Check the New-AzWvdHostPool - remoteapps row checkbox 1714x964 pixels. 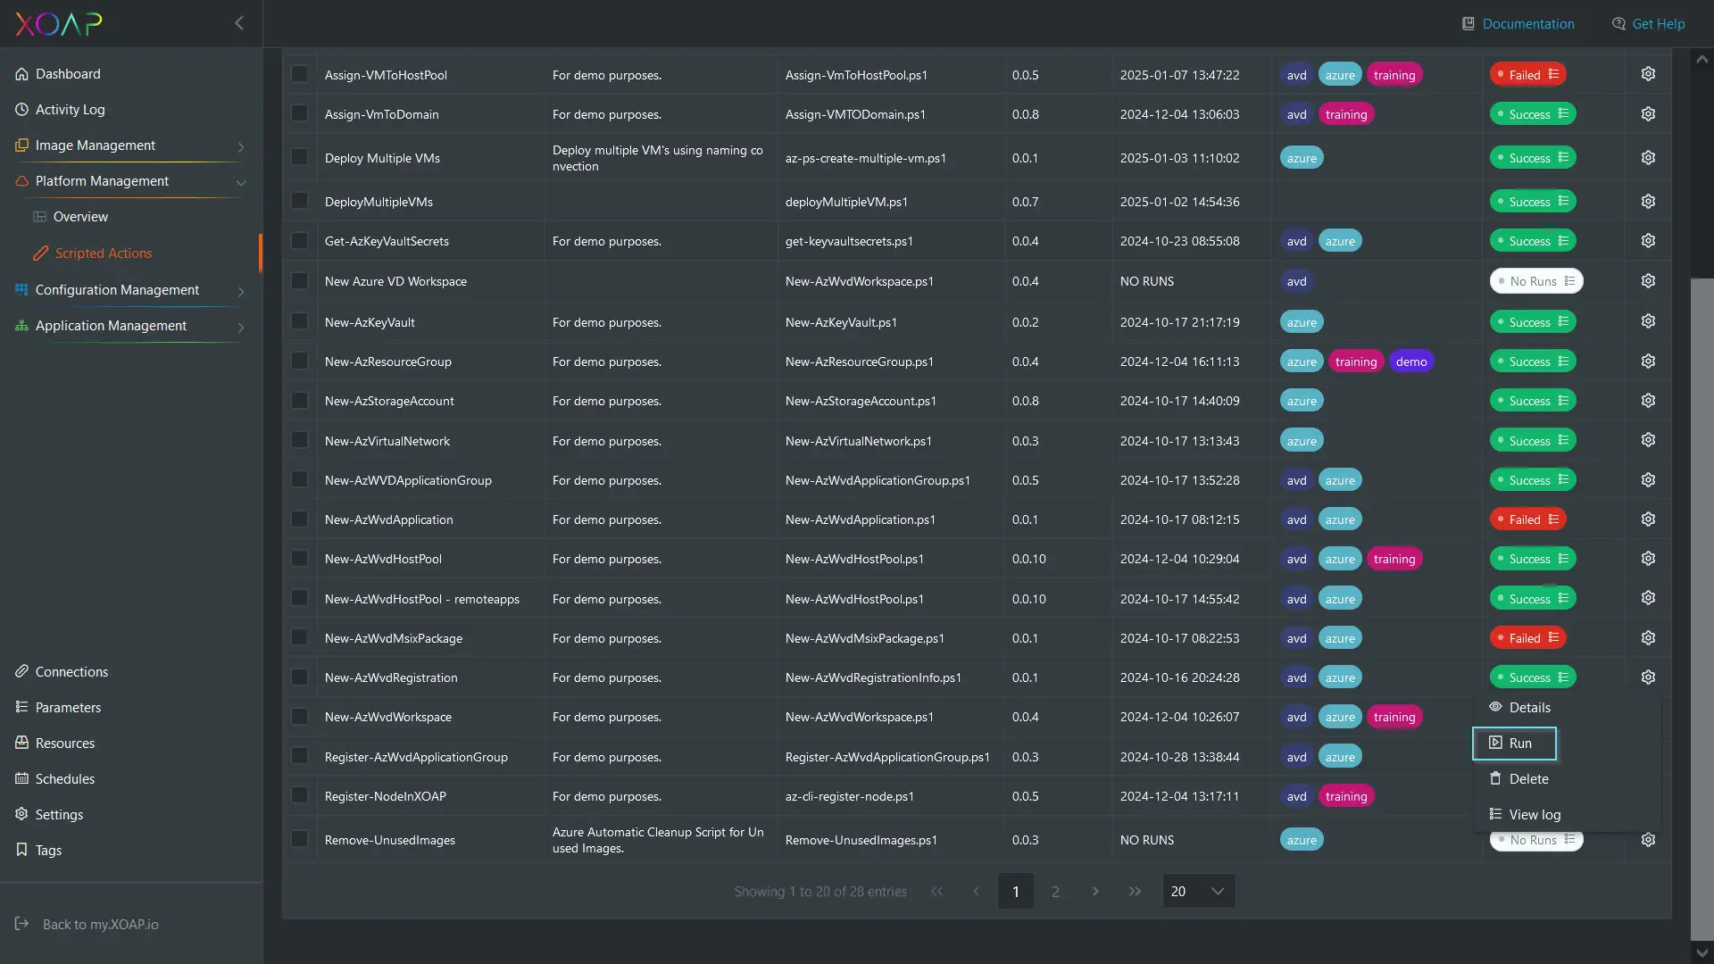click(300, 598)
